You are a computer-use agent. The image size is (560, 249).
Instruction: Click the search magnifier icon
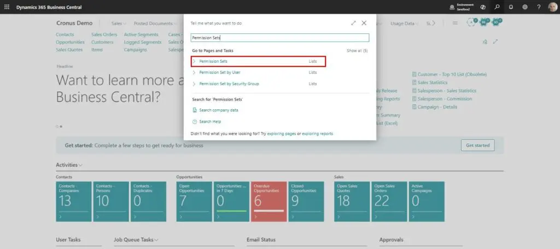(x=497, y=7)
